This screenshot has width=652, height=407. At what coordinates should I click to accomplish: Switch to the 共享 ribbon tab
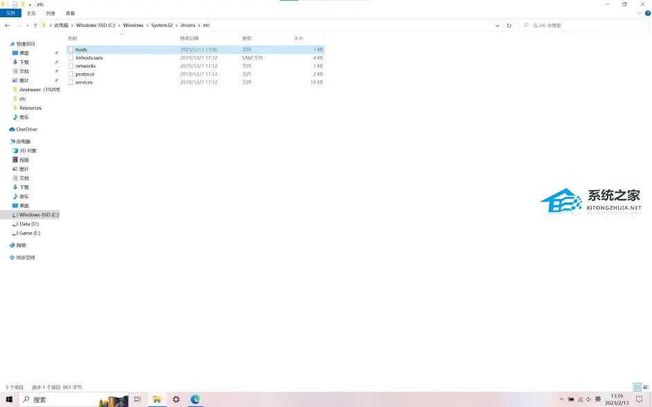point(51,13)
